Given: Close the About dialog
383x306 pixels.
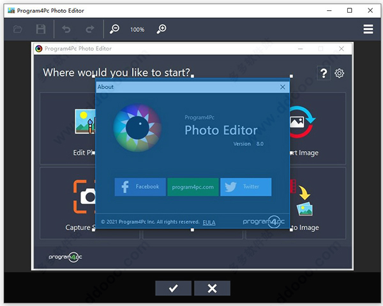Looking at the screenshot, I should [283, 87].
